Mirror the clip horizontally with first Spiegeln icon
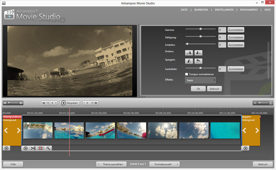The height and width of the screenshot is (170, 276). 189,61
